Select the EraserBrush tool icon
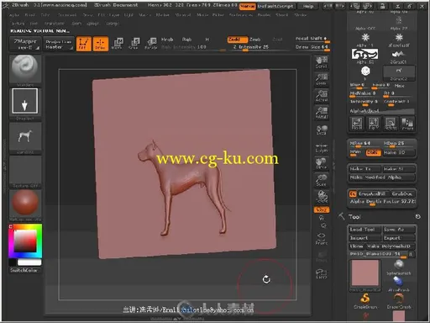 click(x=399, y=301)
